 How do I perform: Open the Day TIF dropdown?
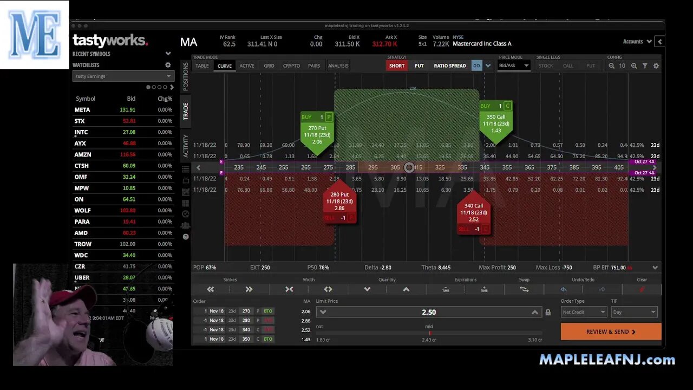(x=634, y=312)
